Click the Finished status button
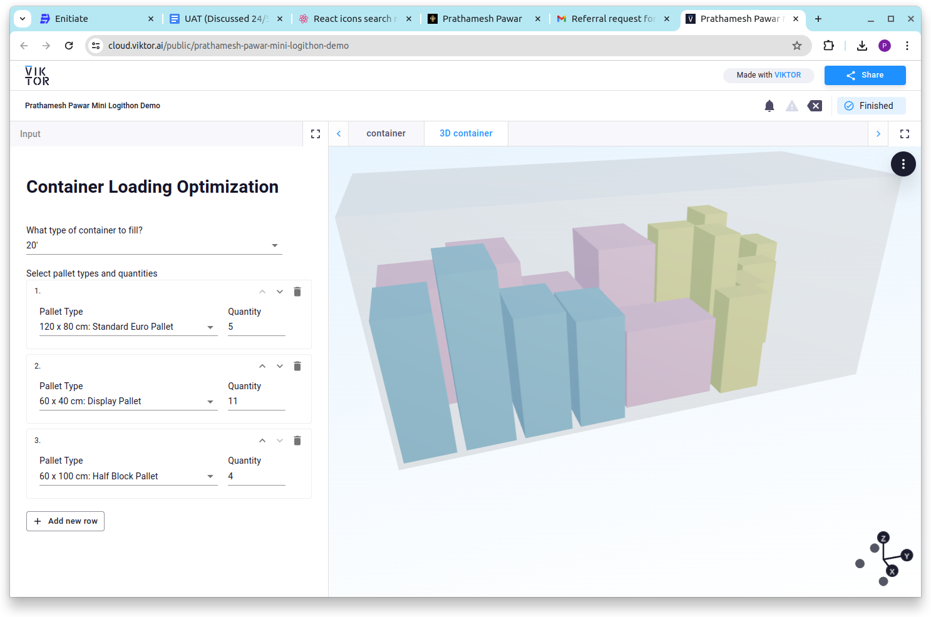 point(871,106)
